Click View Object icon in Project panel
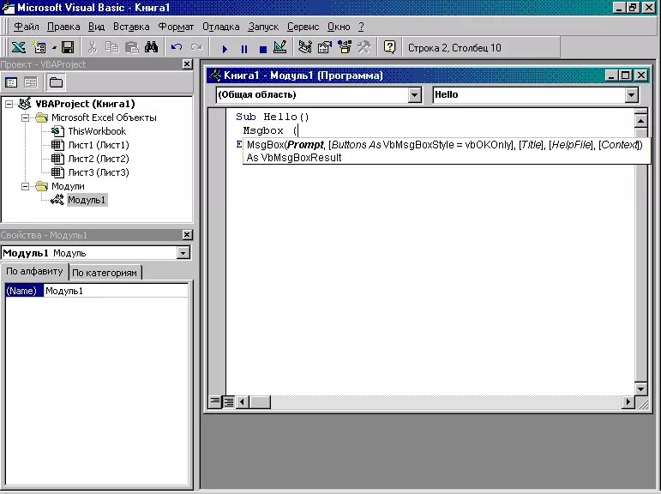This screenshot has width=661, height=494. [31, 82]
